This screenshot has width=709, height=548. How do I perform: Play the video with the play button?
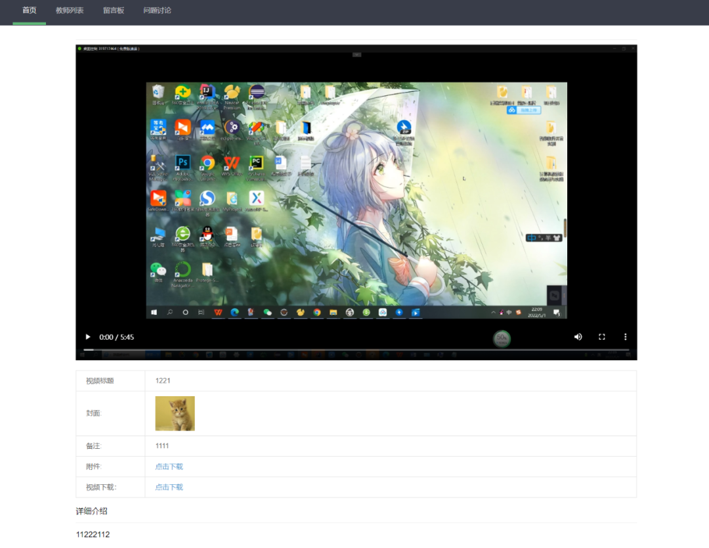(88, 336)
